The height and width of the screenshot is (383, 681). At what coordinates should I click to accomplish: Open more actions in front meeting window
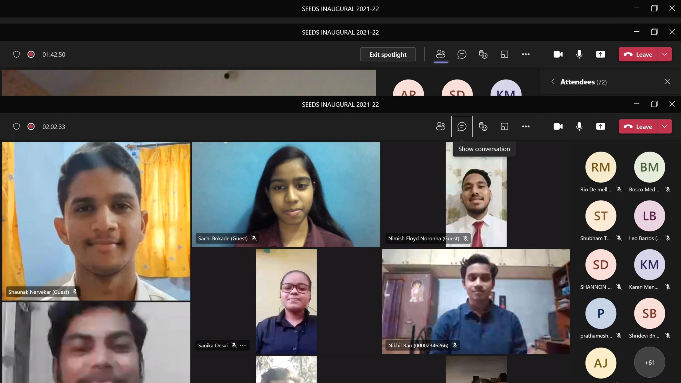pos(526,126)
